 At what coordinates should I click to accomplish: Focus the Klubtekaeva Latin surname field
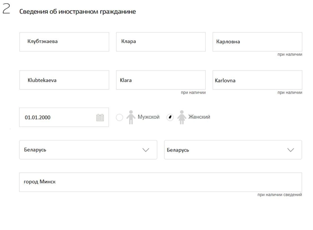64,80
